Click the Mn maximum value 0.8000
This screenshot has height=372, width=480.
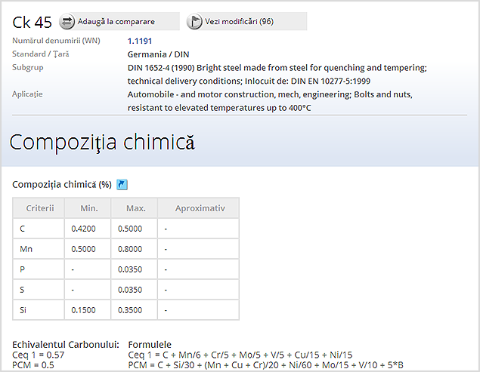coord(130,249)
